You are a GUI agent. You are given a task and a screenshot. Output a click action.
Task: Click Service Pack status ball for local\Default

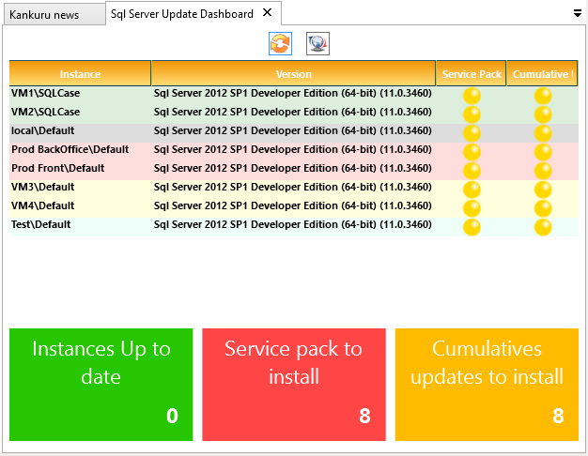(472, 133)
